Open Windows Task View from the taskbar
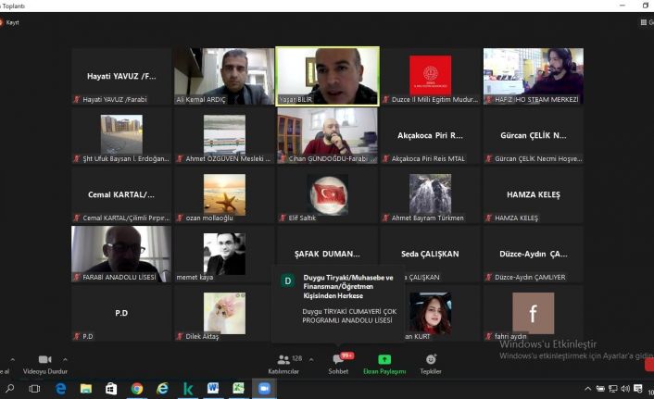Image resolution: width=654 pixels, height=399 pixels. click(35, 389)
